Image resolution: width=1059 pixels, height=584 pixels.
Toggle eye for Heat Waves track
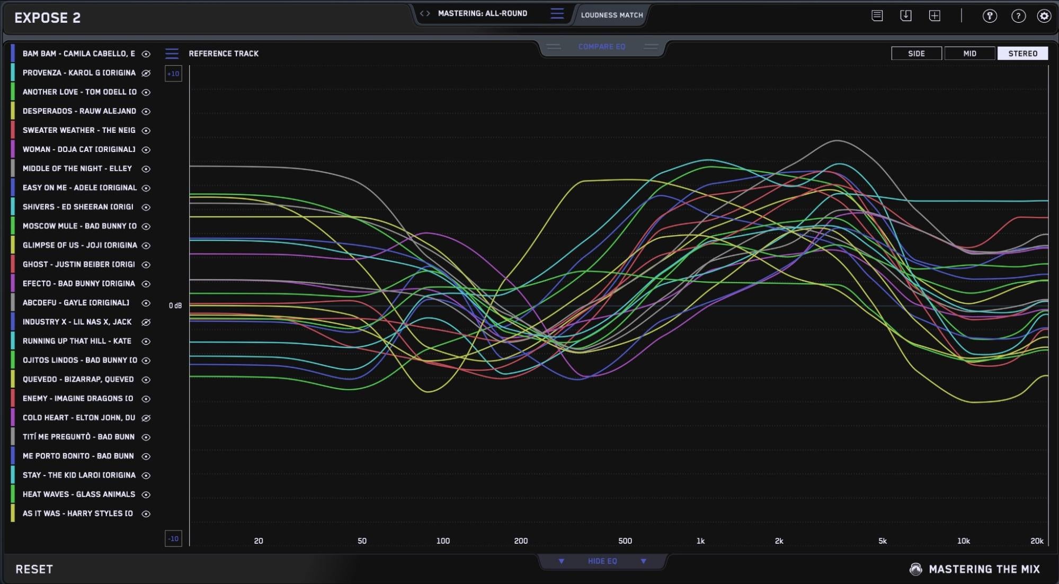(146, 495)
